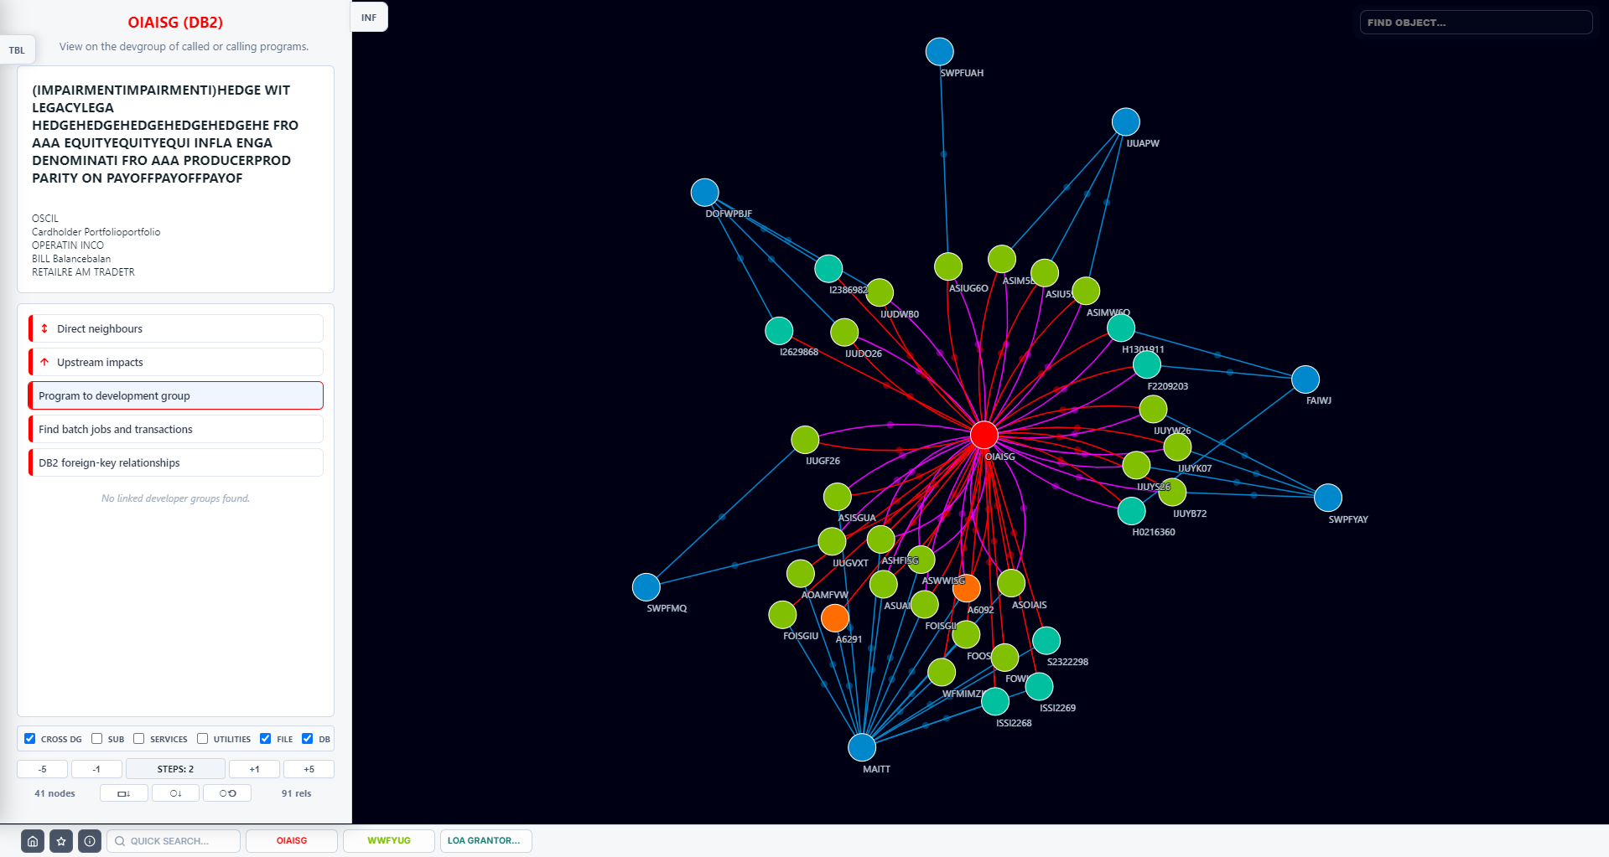Select the blue FAIWJ node

point(1305,379)
